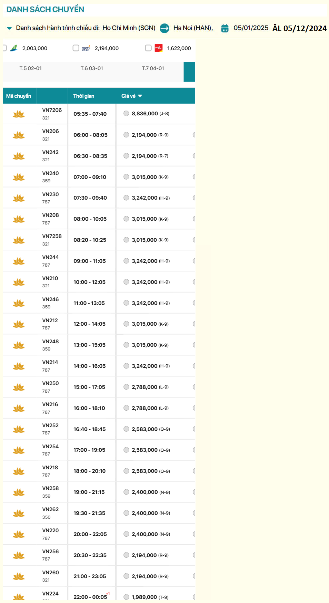Image resolution: width=329 pixels, height=603 pixels.
Task: Sort flights by the Thời gian column
Action: [x=84, y=96]
